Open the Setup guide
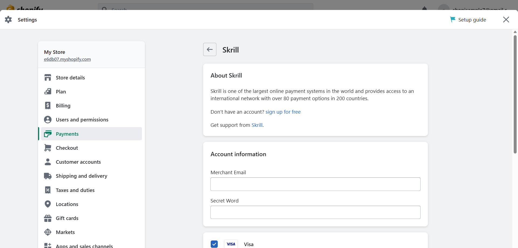This screenshot has width=518, height=248. 468,20
